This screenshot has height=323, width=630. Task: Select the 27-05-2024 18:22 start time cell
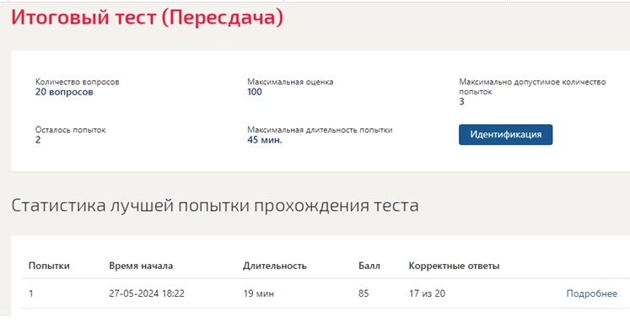pyautogui.click(x=147, y=293)
